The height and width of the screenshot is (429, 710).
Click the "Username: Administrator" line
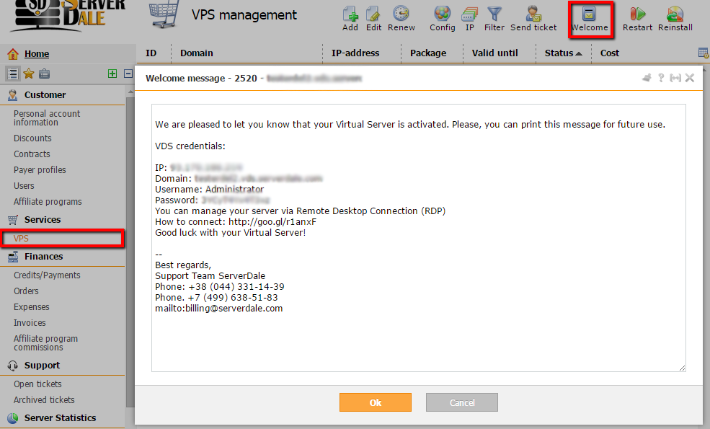pyautogui.click(x=209, y=190)
